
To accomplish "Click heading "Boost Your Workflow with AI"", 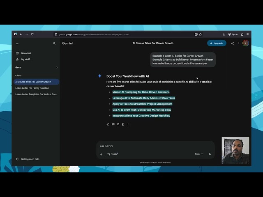I will point(128,76).
